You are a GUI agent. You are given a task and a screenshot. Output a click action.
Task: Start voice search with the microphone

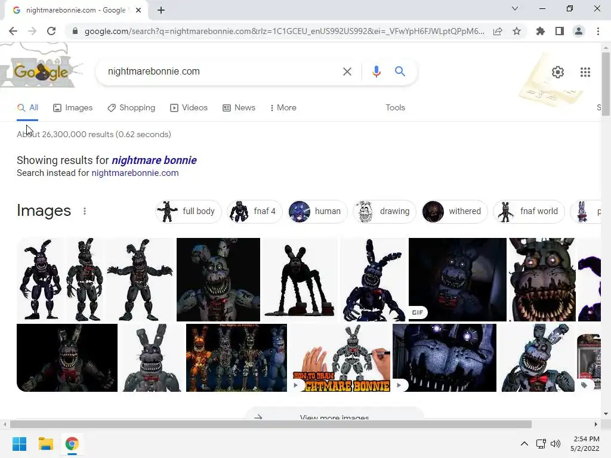376,72
